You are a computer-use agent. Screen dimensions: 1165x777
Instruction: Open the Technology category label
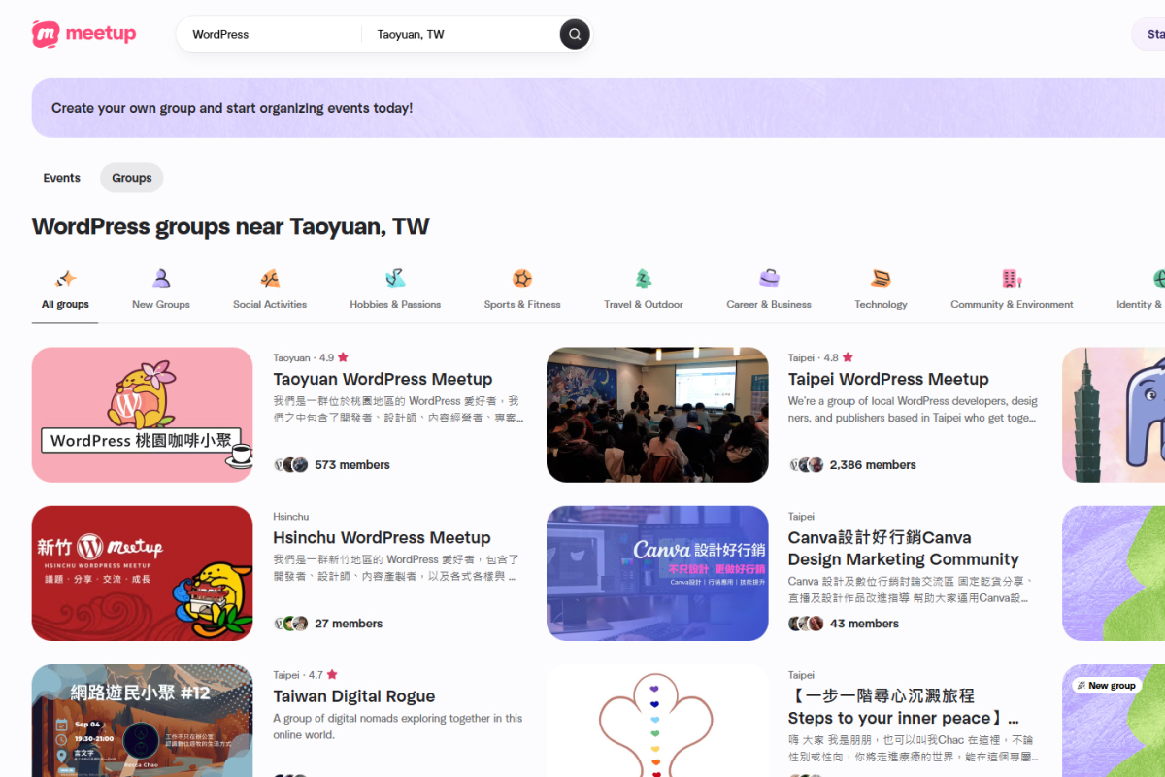(x=881, y=304)
